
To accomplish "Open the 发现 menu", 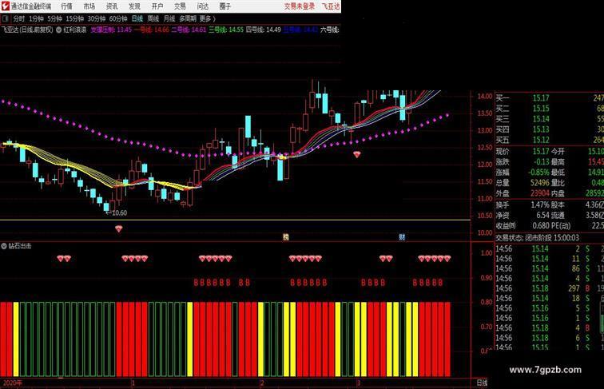I will point(134,6).
